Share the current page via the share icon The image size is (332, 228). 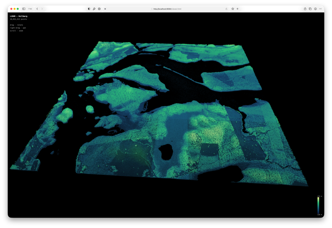click(305, 9)
